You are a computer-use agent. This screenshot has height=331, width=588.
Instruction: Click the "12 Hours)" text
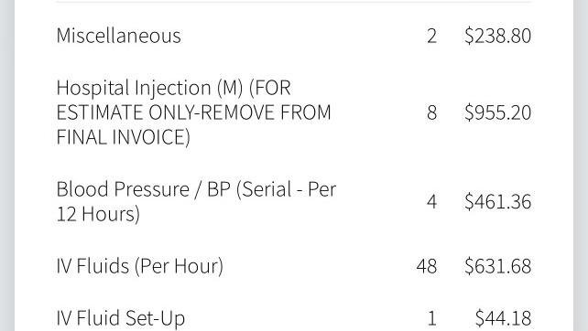click(98, 214)
